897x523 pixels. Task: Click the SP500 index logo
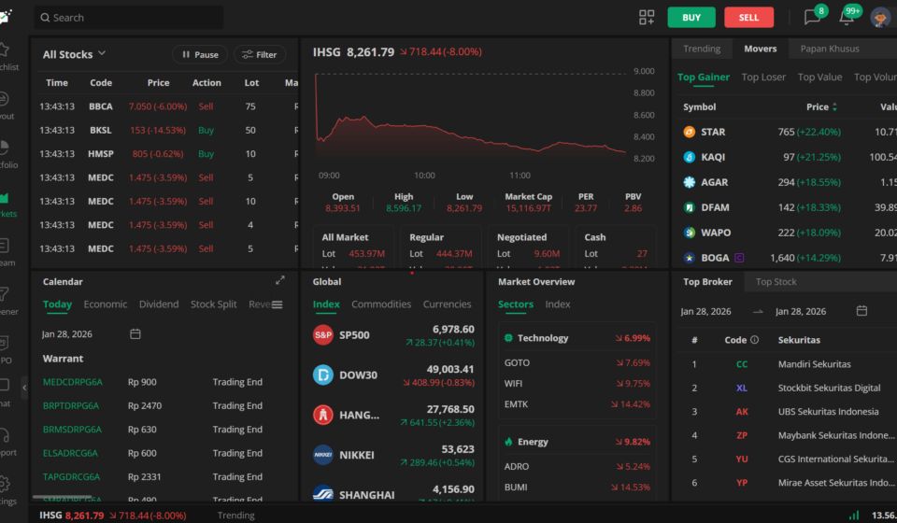click(x=323, y=334)
